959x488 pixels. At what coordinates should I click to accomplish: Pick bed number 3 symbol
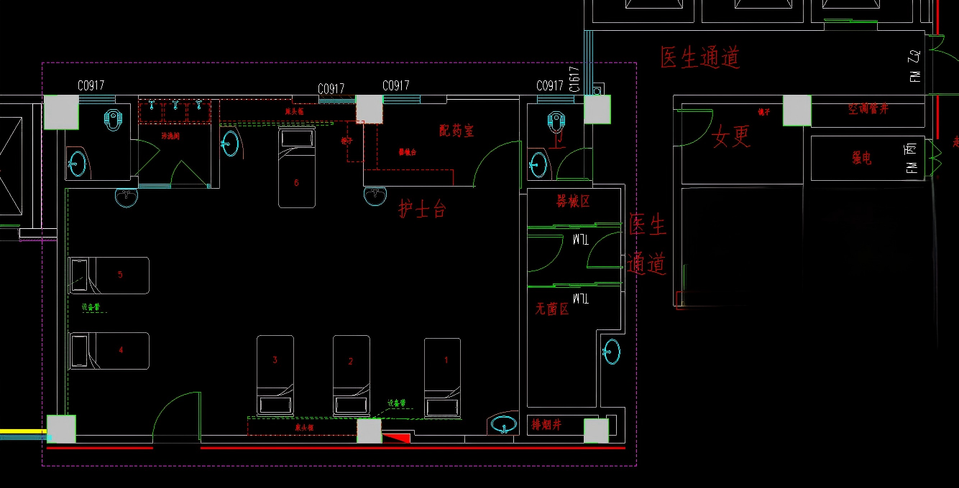(275, 375)
